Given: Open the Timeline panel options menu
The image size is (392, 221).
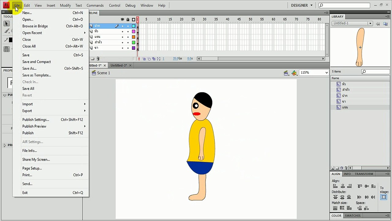Looking at the screenshot, I should click(327, 13).
